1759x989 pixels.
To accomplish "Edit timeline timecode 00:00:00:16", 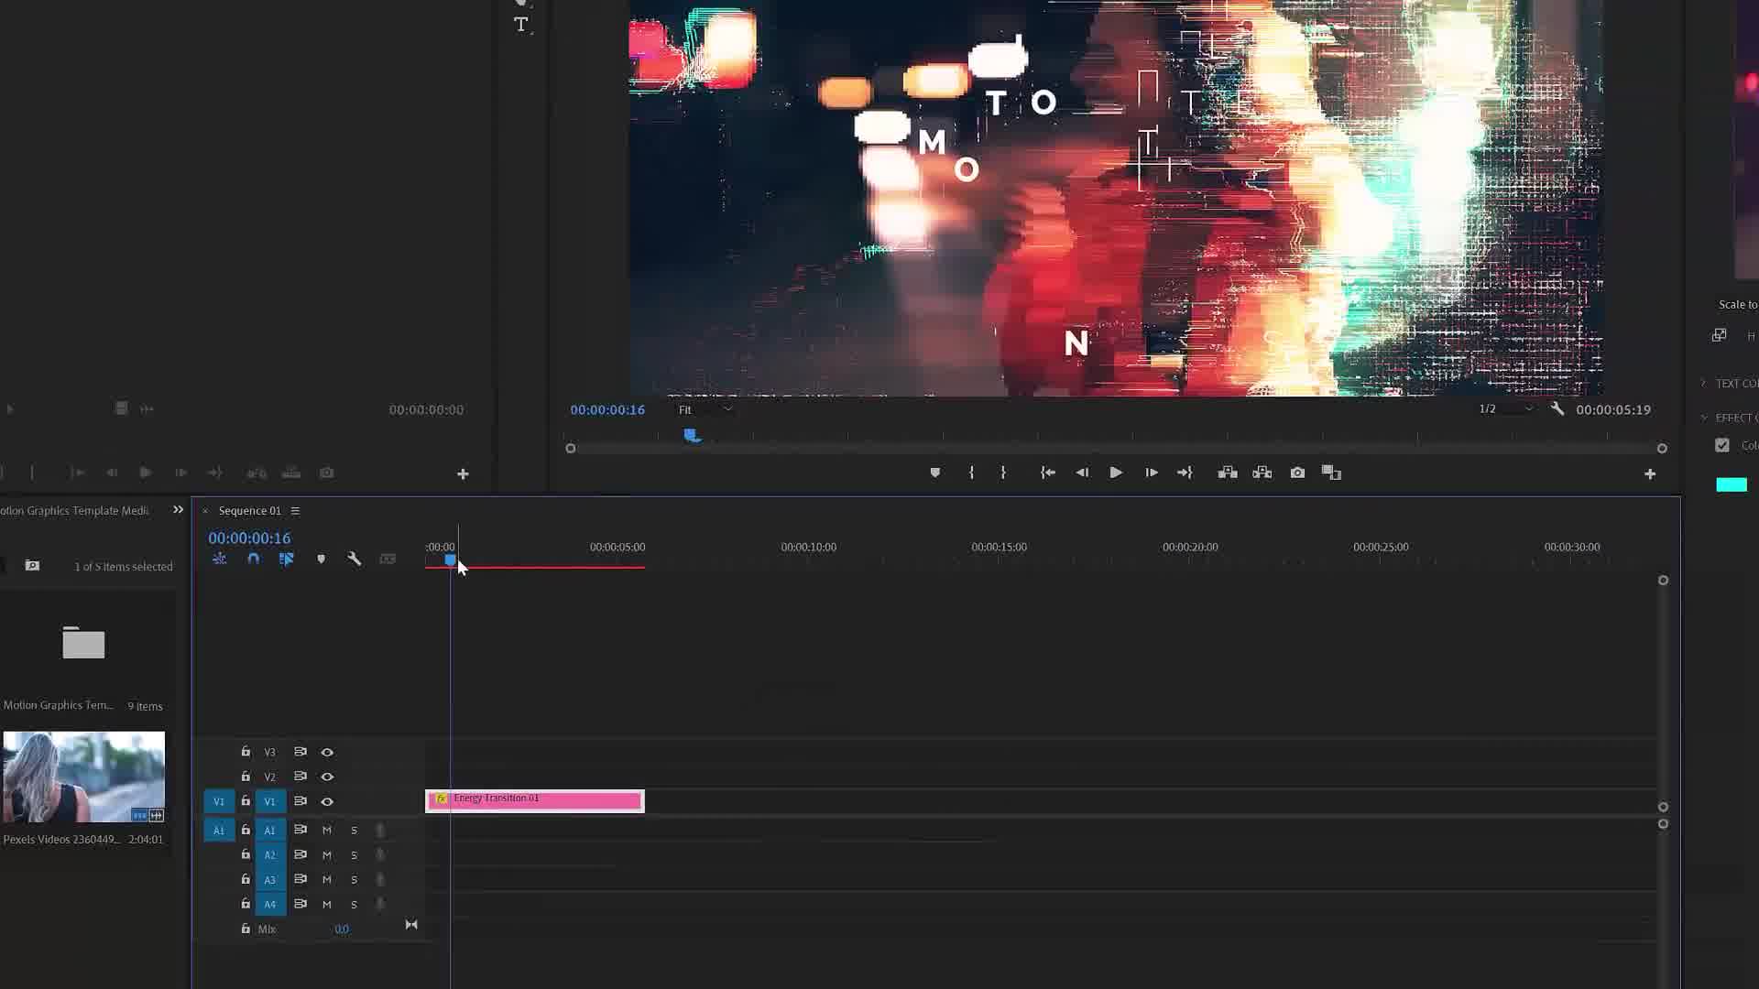I will [x=249, y=538].
